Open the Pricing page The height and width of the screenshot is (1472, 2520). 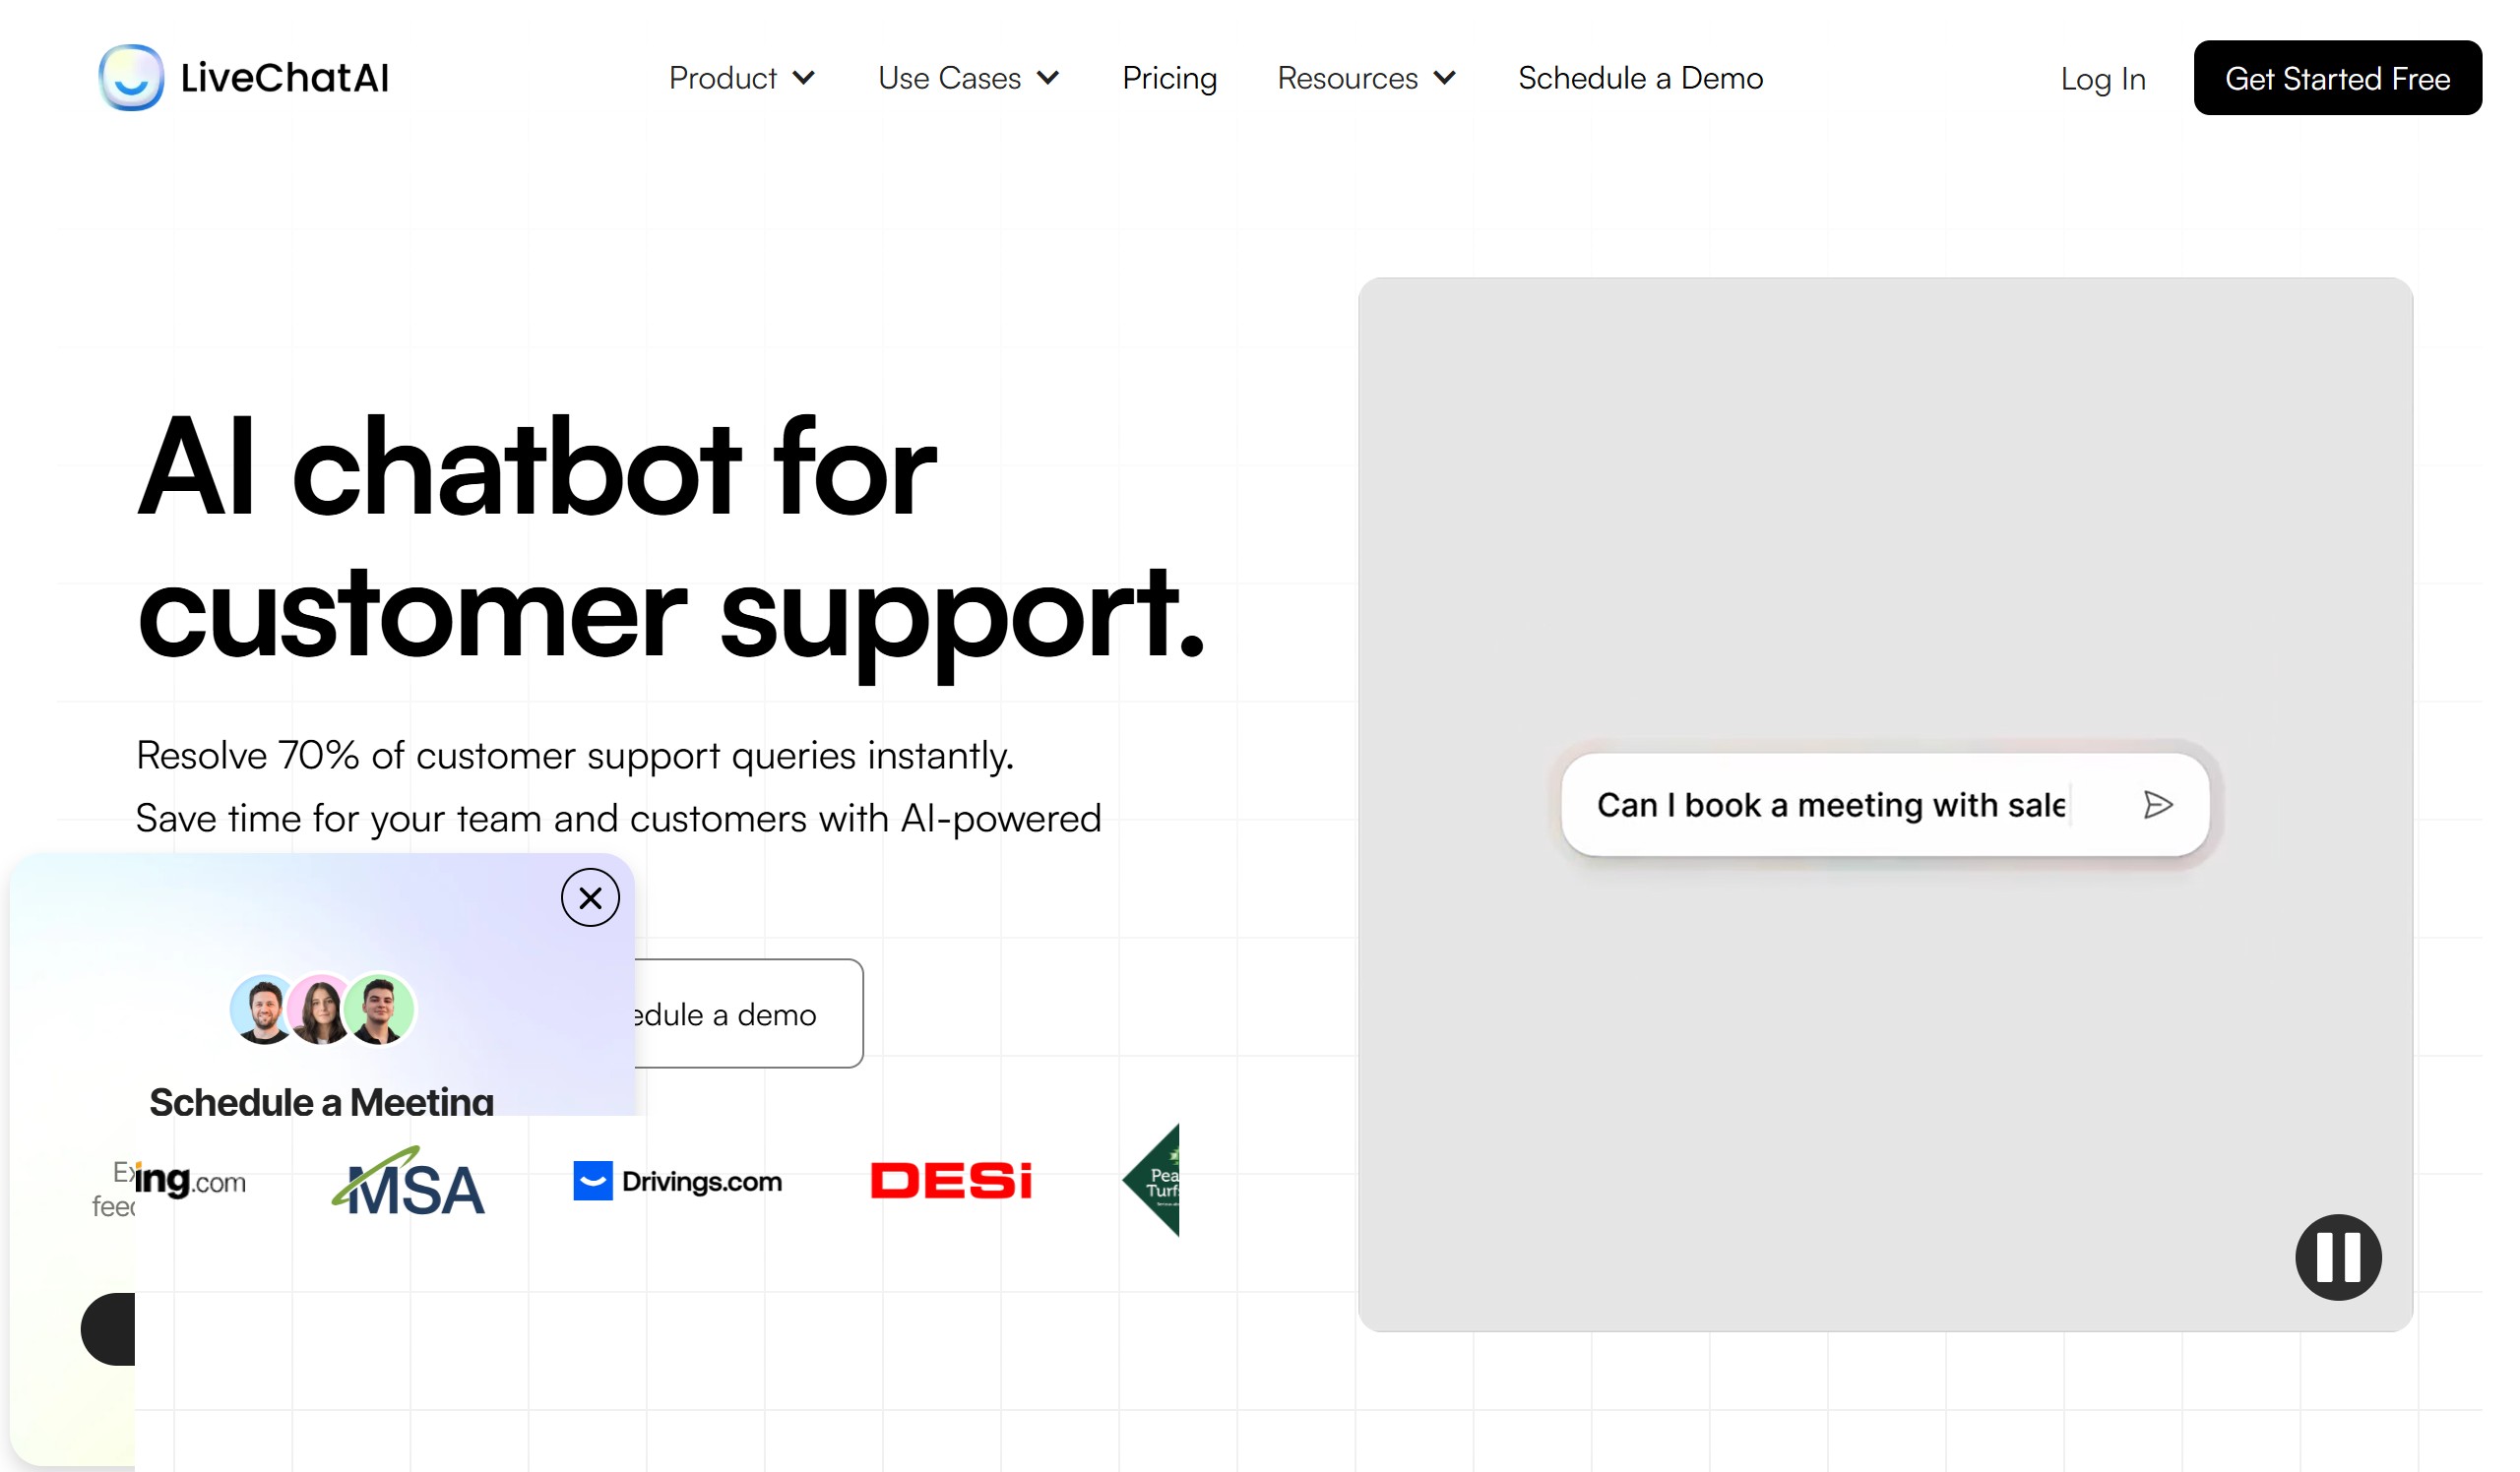click(x=1169, y=78)
